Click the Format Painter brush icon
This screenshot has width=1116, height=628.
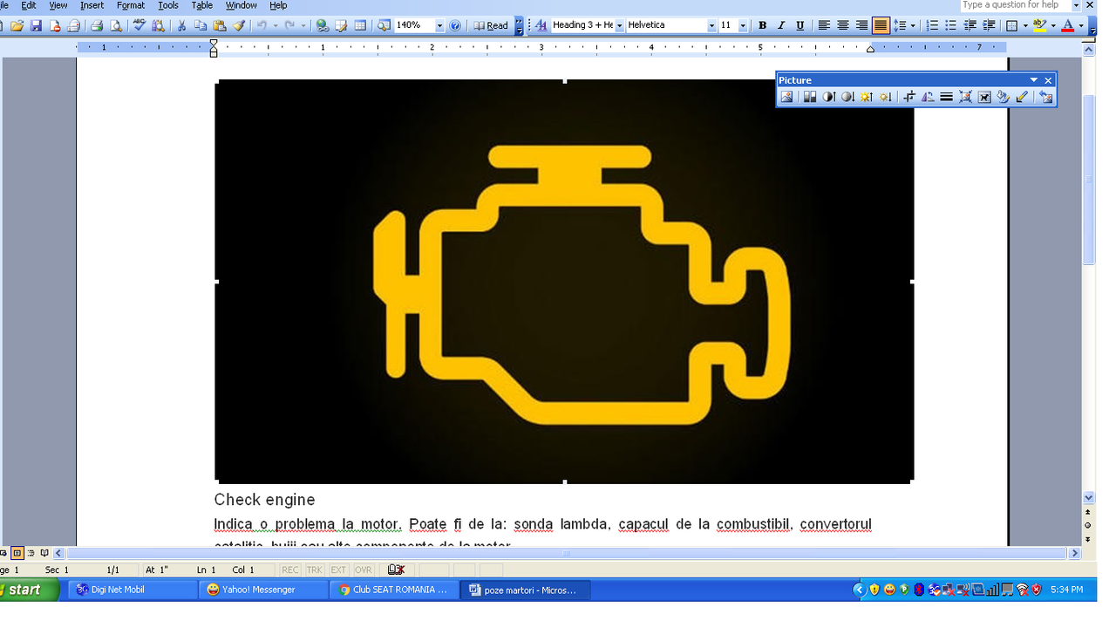point(239,25)
